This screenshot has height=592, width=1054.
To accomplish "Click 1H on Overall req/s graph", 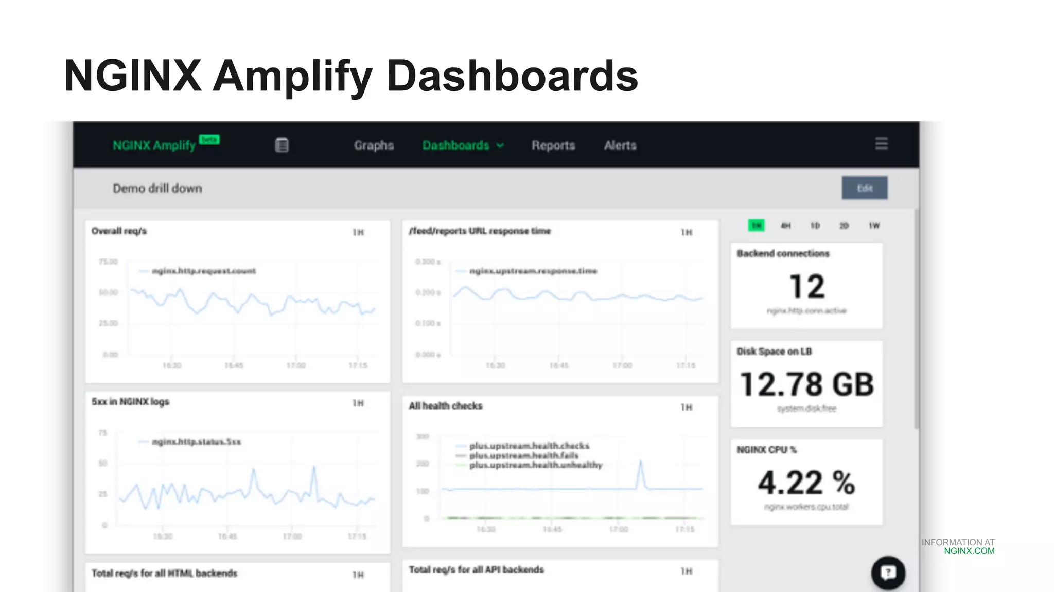I will pos(358,233).
